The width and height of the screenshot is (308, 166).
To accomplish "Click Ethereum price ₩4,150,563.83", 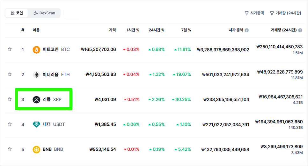I will 101,75.
